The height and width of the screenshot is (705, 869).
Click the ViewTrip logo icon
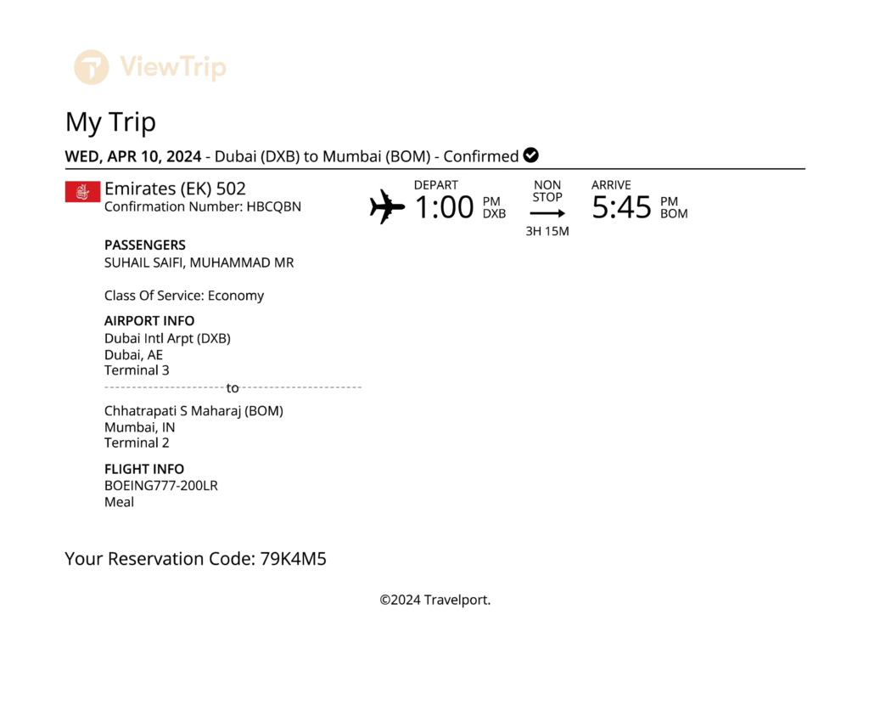click(91, 67)
